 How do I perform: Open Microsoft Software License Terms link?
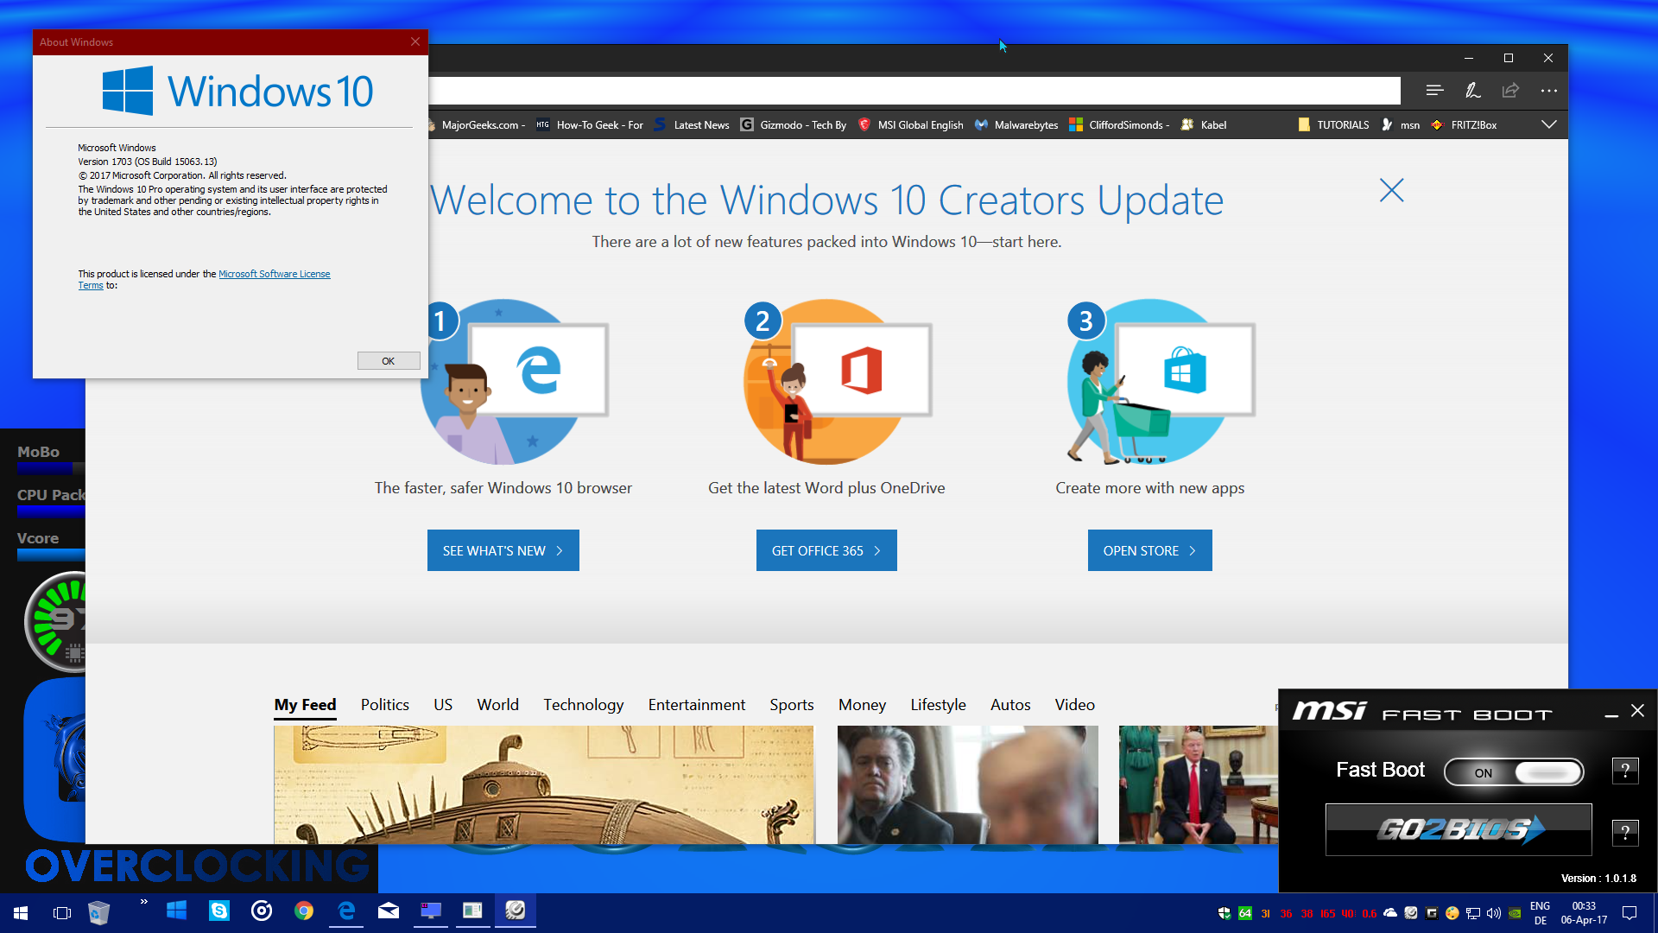click(x=274, y=274)
